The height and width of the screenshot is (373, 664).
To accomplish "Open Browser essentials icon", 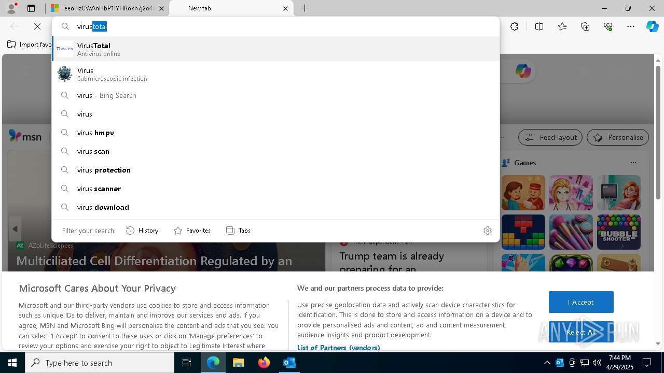I will (x=608, y=26).
